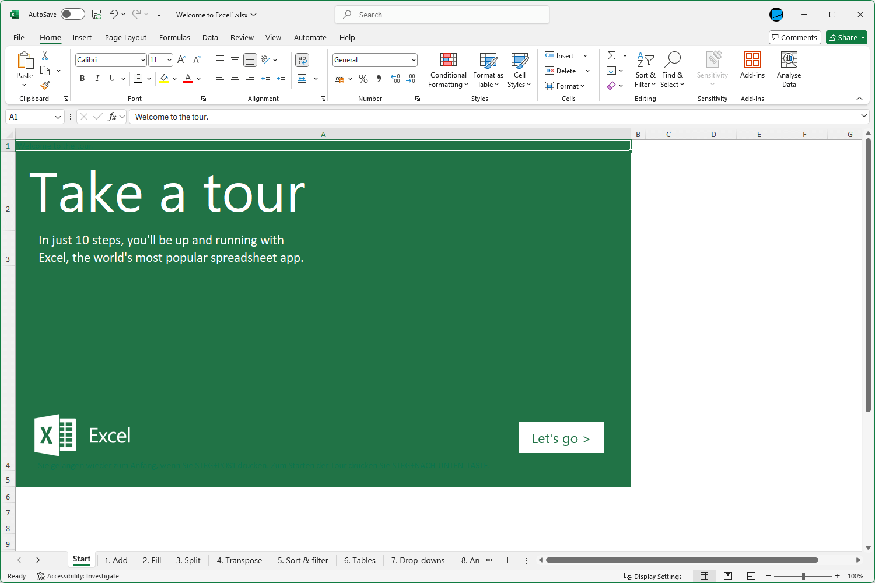875x583 pixels.
Task: Click inside the Search box
Action: point(442,14)
